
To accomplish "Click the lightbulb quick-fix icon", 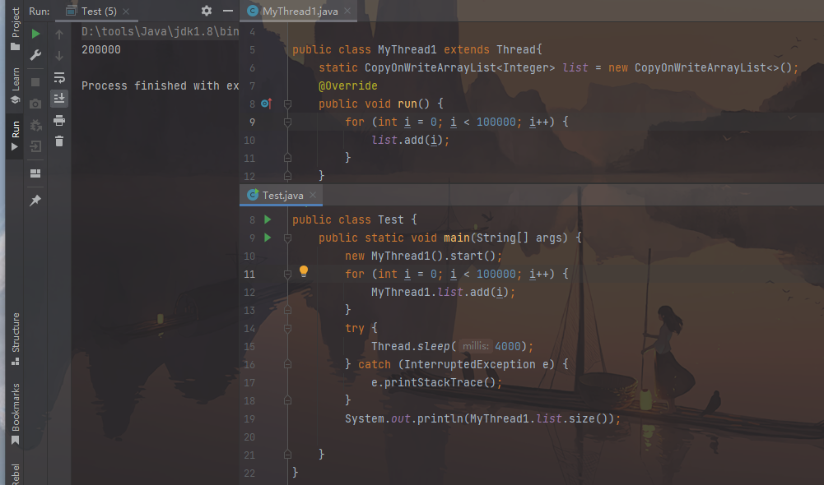I will click(x=303, y=271).
